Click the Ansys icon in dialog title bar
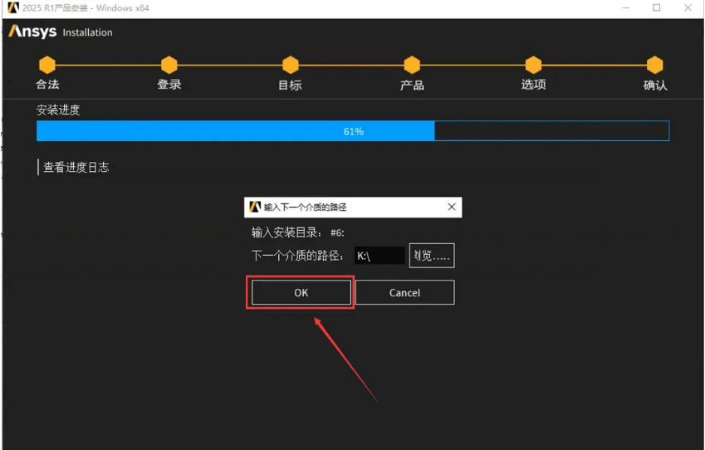705x450 pixels. [x=255, y=207]
